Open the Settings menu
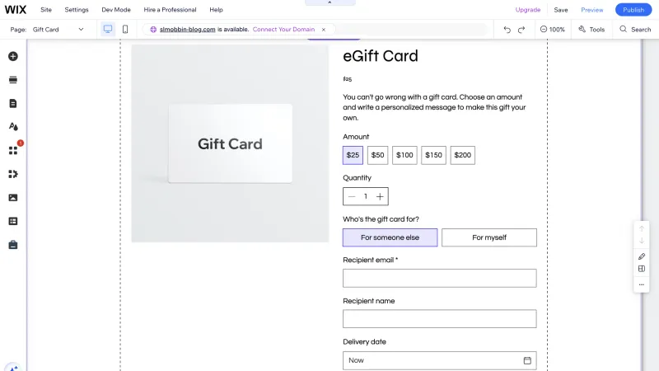The image size is (659, 371). point(77,10)
